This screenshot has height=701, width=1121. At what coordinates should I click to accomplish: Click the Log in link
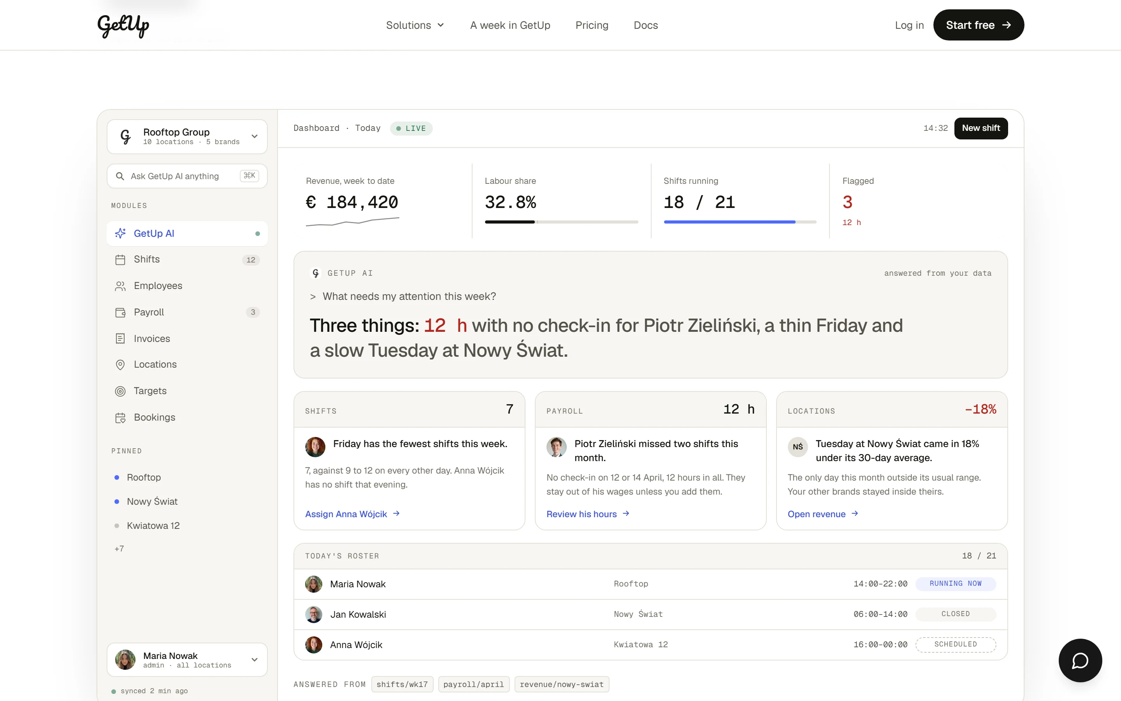[x=909, y=25]
